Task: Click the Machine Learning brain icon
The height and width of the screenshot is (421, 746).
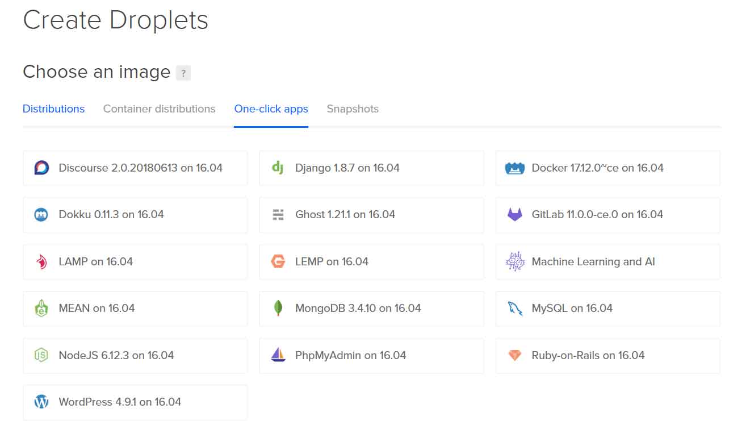Action: point(514,261)
